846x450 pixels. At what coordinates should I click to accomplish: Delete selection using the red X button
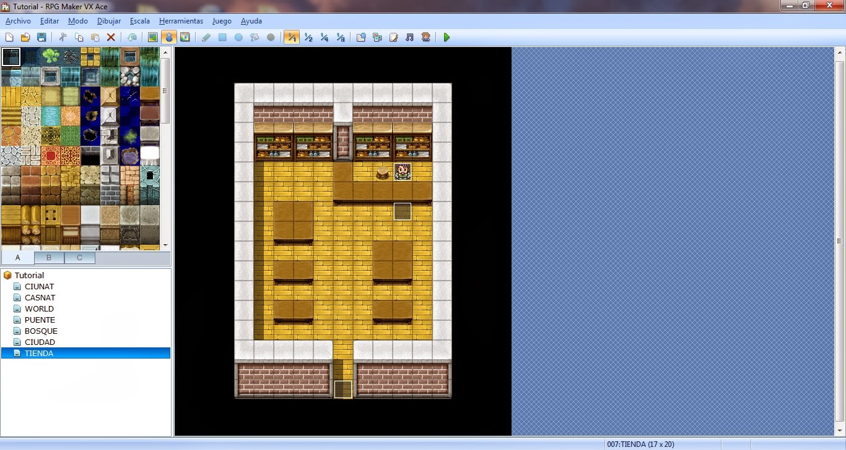tap(111, 37)
